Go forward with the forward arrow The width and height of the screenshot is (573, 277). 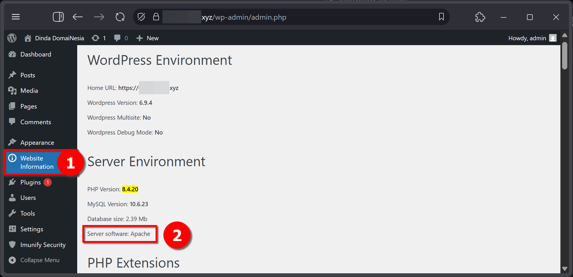coord(99,17)
